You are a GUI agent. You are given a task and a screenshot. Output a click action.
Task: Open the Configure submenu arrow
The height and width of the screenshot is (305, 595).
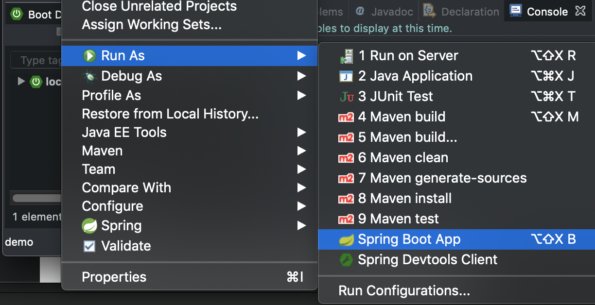302,206
